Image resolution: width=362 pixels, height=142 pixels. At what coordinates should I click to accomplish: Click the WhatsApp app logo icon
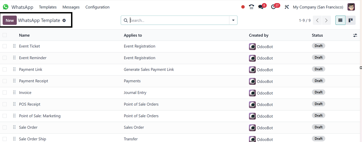click(x=6, y=7)
